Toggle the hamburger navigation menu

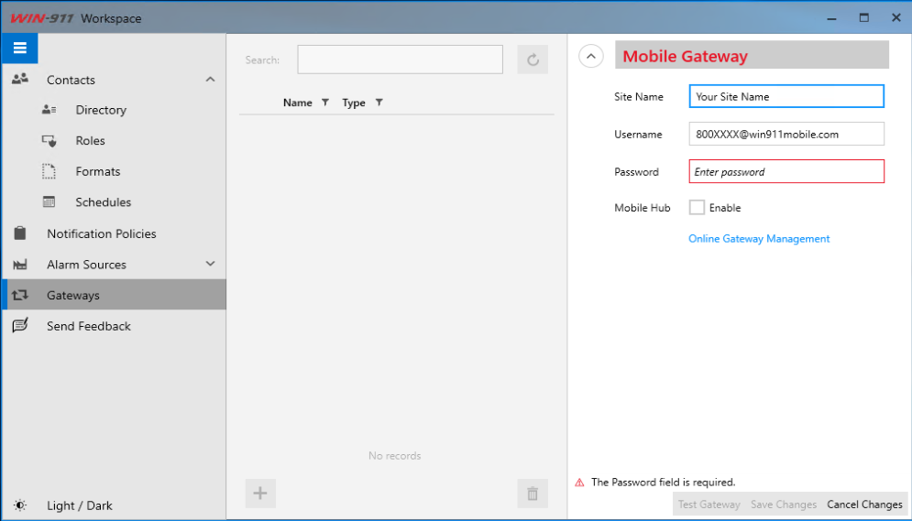20,49
